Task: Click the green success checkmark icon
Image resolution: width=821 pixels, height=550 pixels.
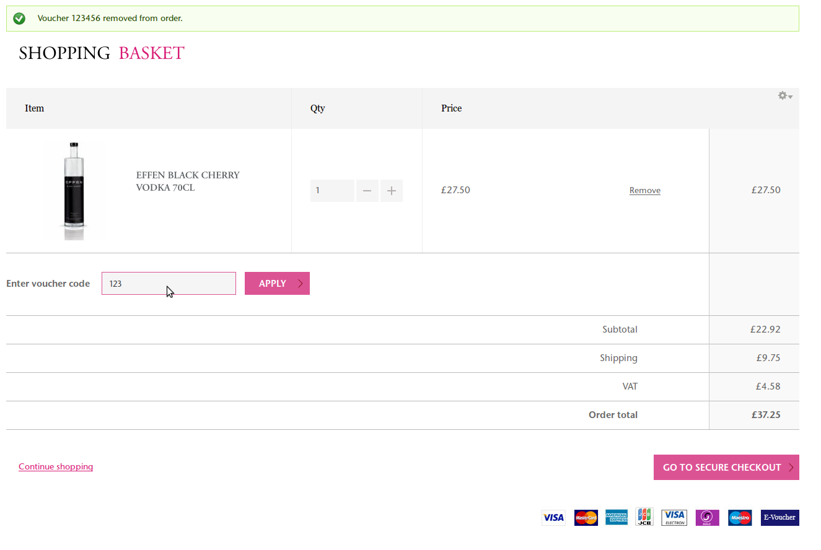Action: (x=19, y=19)
